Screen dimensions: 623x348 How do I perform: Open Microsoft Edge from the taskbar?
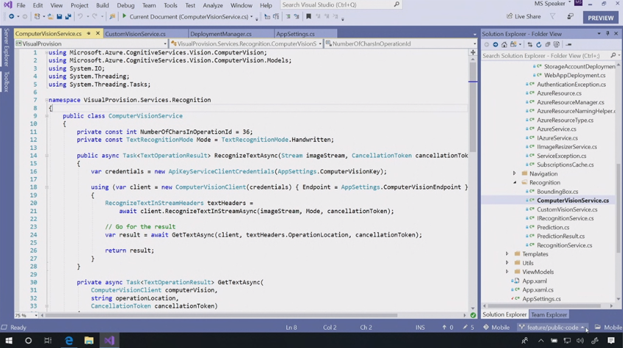(x=69, y=341)
